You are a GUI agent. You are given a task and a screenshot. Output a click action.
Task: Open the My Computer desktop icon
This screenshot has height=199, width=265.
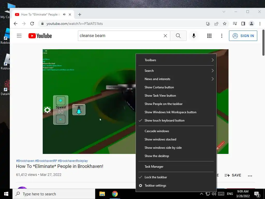click(x=5, y=11)
